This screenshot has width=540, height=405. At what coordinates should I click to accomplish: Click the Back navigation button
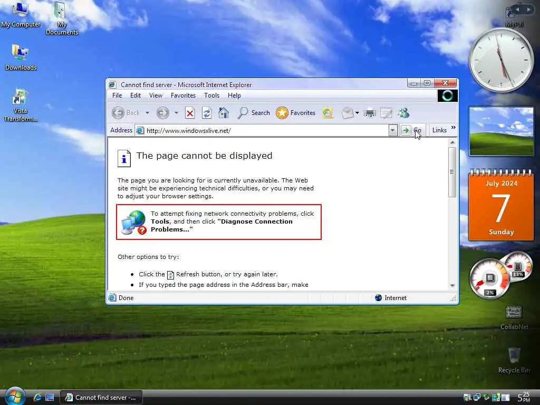pos(126,113)
